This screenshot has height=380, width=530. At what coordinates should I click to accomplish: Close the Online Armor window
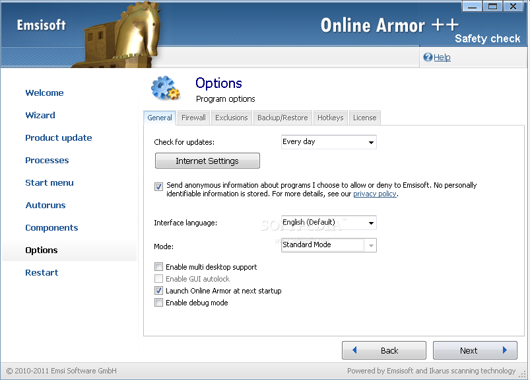pos(513,7)
